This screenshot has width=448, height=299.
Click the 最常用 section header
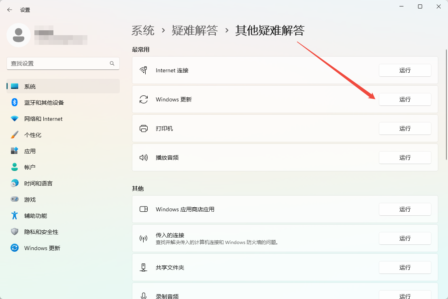pyautogui.click(x=140, y=49)
